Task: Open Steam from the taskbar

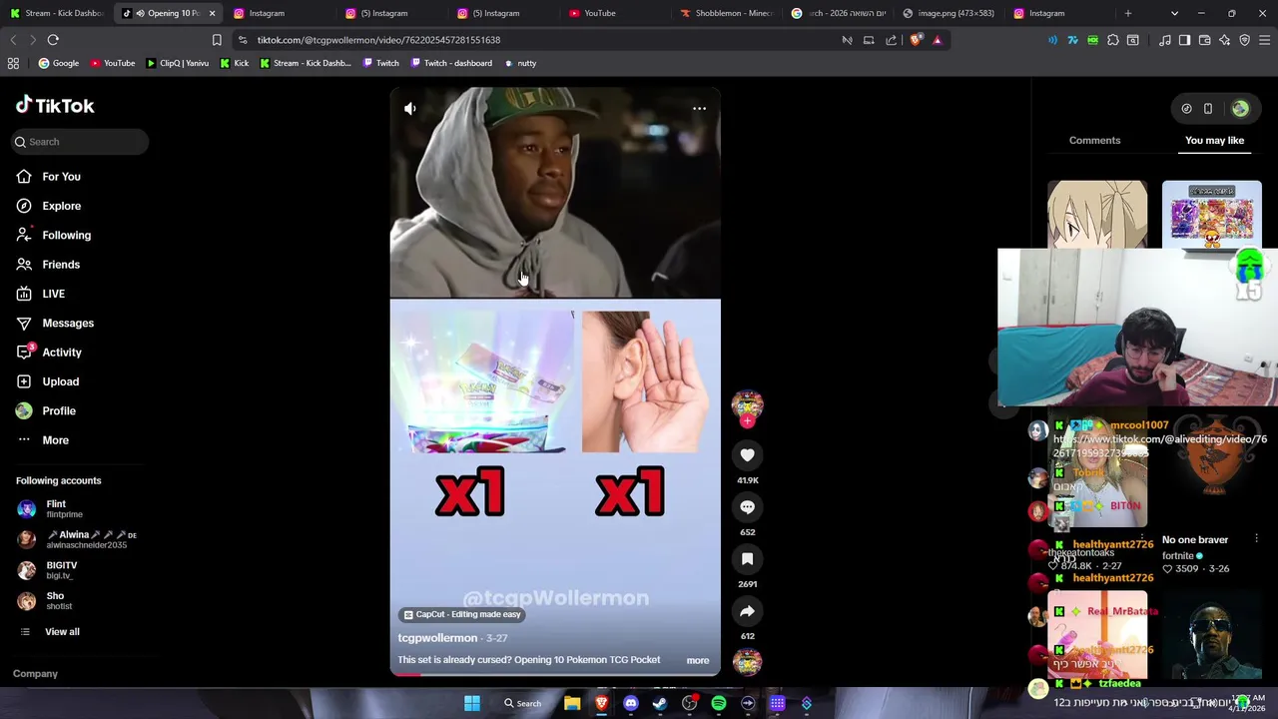Action: tap(659, 703)
